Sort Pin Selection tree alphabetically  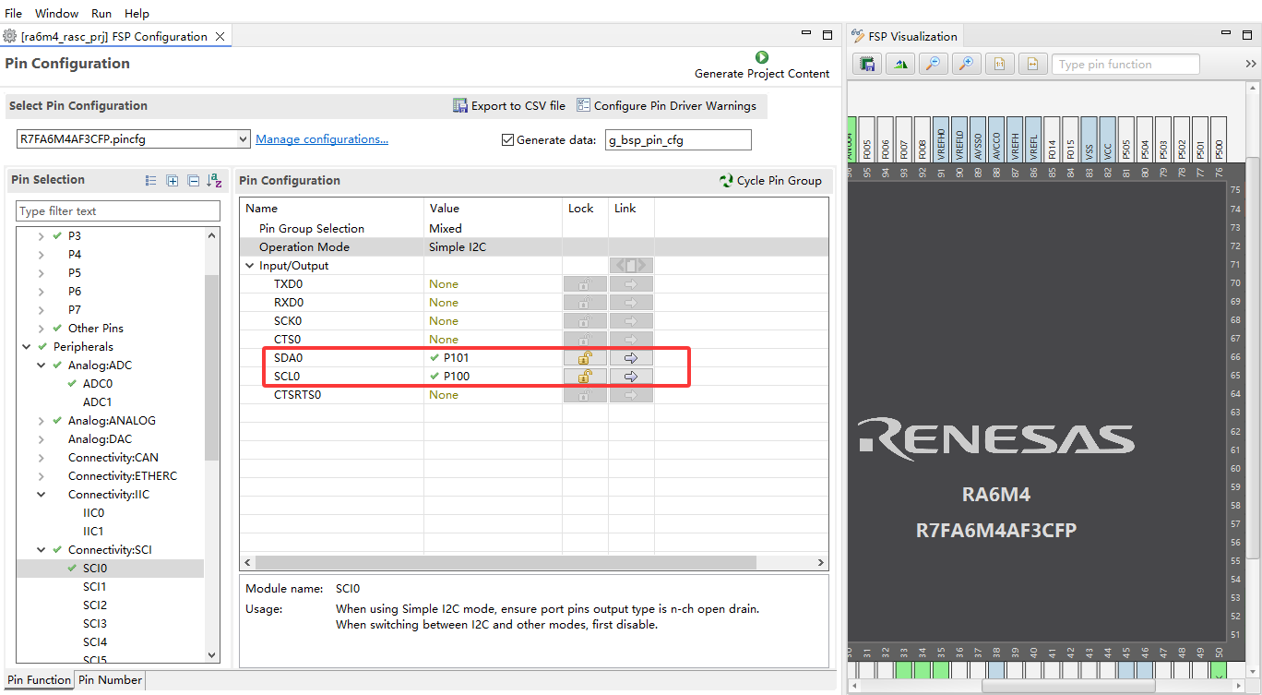point(215,181)
